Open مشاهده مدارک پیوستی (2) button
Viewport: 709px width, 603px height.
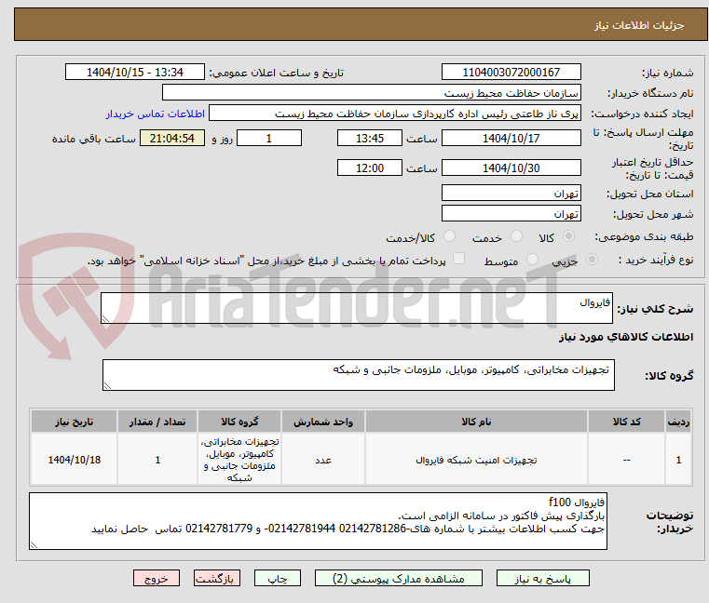[399, 578]
